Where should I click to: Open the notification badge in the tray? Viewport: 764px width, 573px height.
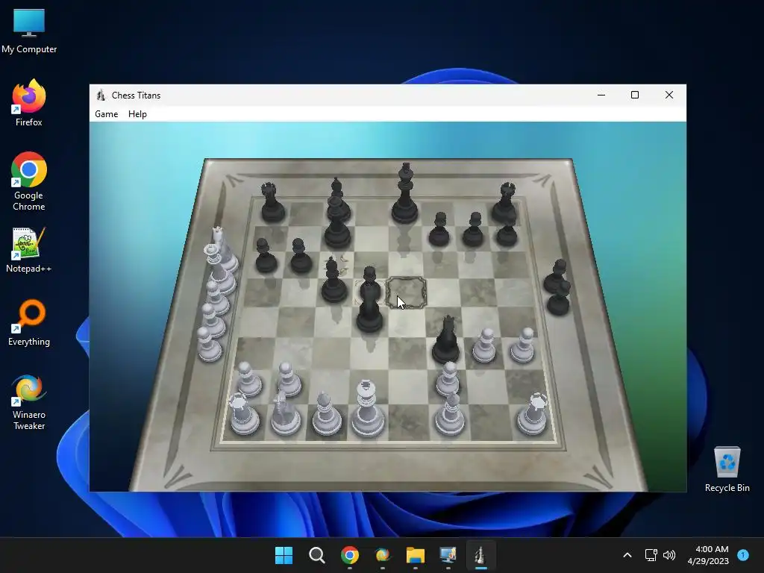[743, 554]
